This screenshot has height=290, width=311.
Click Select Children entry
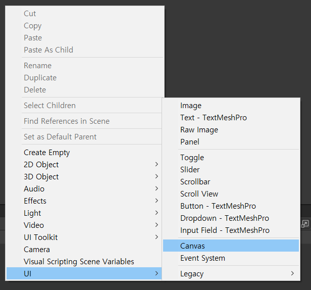click(x=84, y=106)
